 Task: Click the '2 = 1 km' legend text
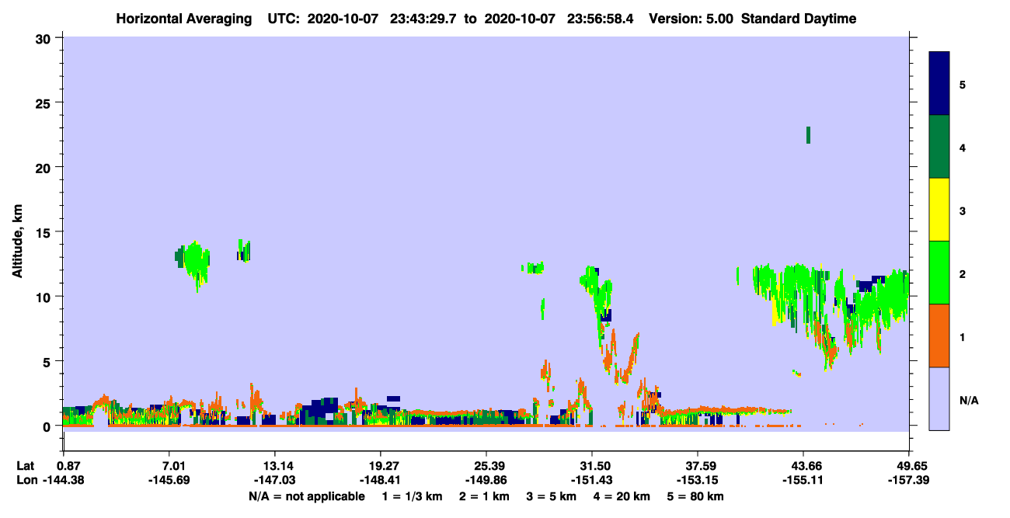(x=485, y=496)
